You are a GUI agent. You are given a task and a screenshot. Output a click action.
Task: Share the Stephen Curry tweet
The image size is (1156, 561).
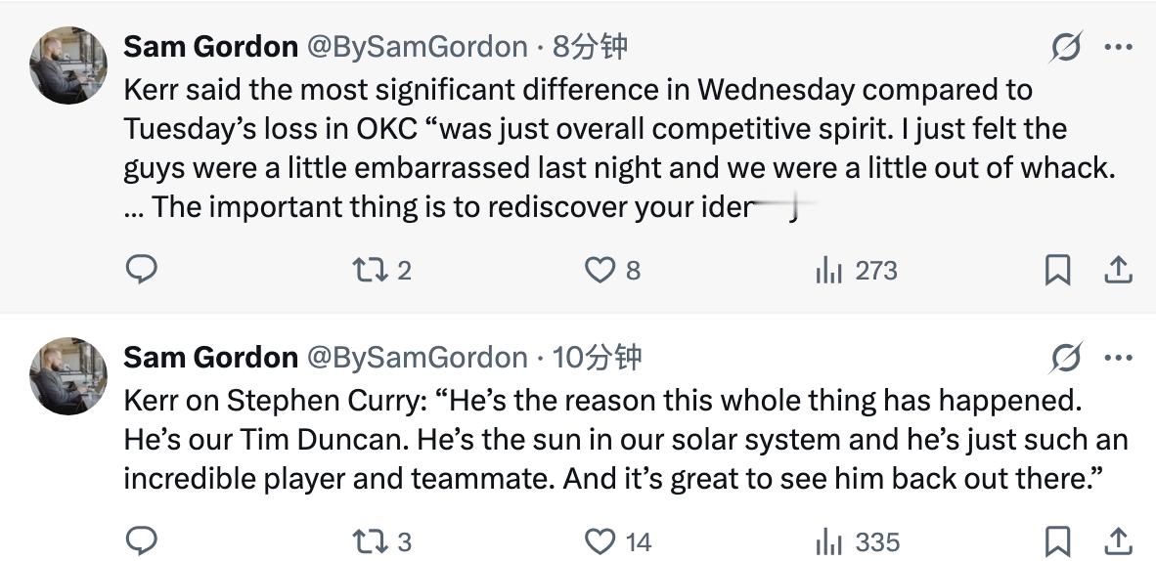(1118, 541)
